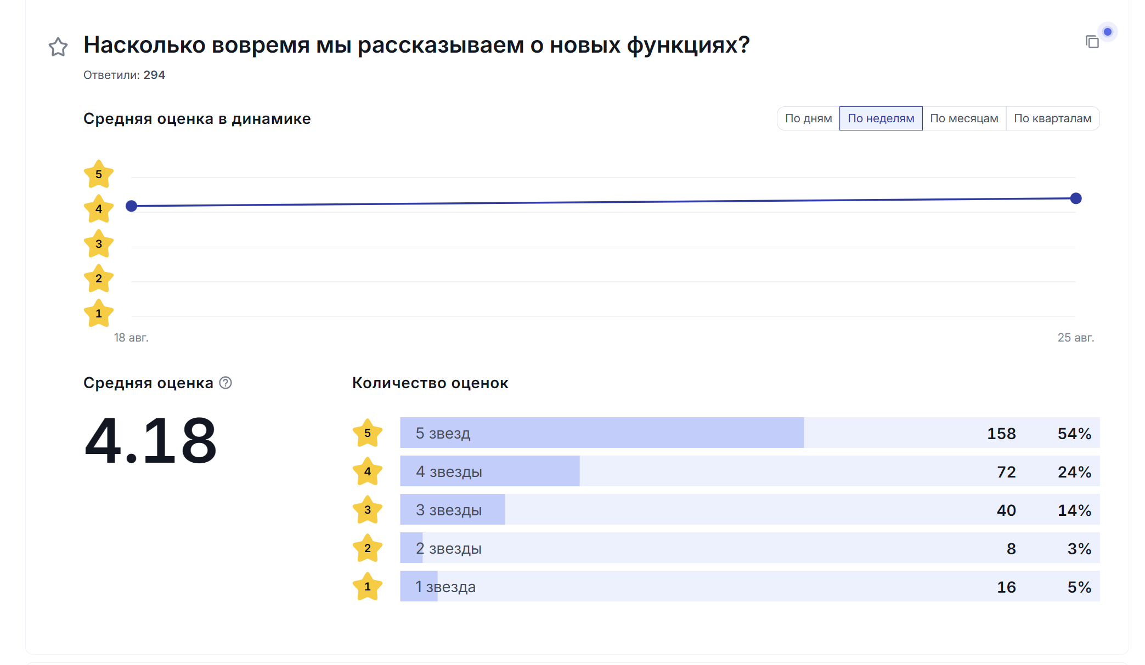The height and width of the screenshot is (665, 1145).
Task: Star the question as favorite
Action: pyautogui.click(x=58, y=47)
